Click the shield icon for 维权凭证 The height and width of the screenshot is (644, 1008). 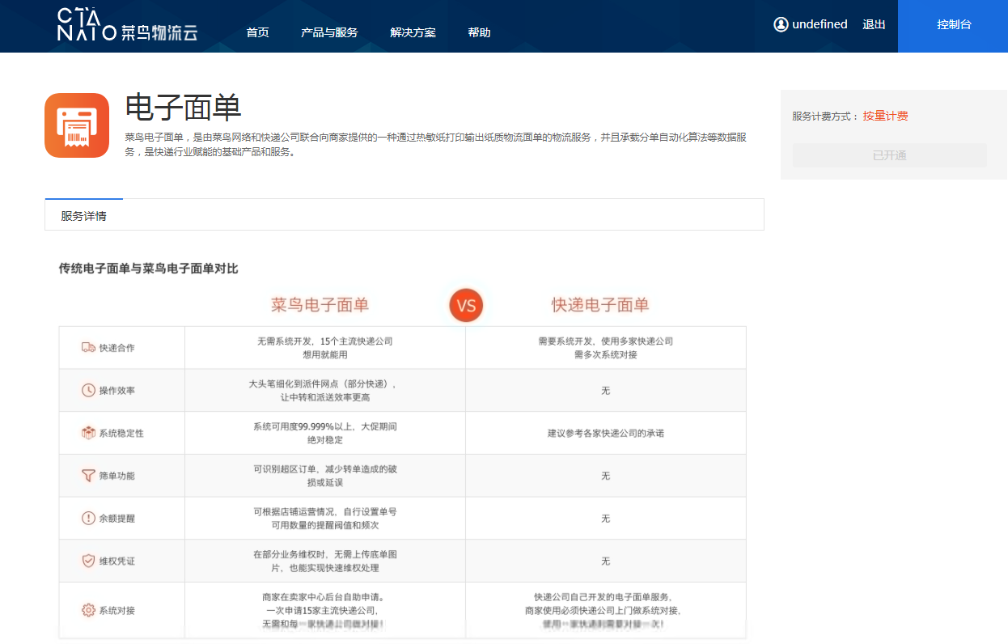(x=88, y=561)
